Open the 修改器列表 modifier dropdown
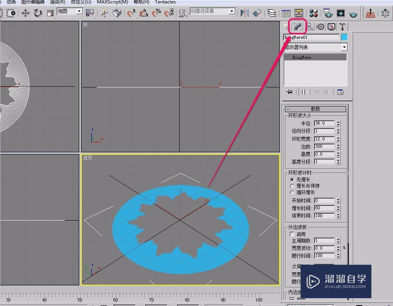This screenshot has height=306, width=393. point(344,47)
